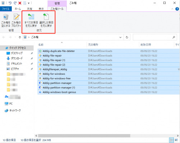
Task: Open the blue Help question mark icon
Action: point(177,9)
